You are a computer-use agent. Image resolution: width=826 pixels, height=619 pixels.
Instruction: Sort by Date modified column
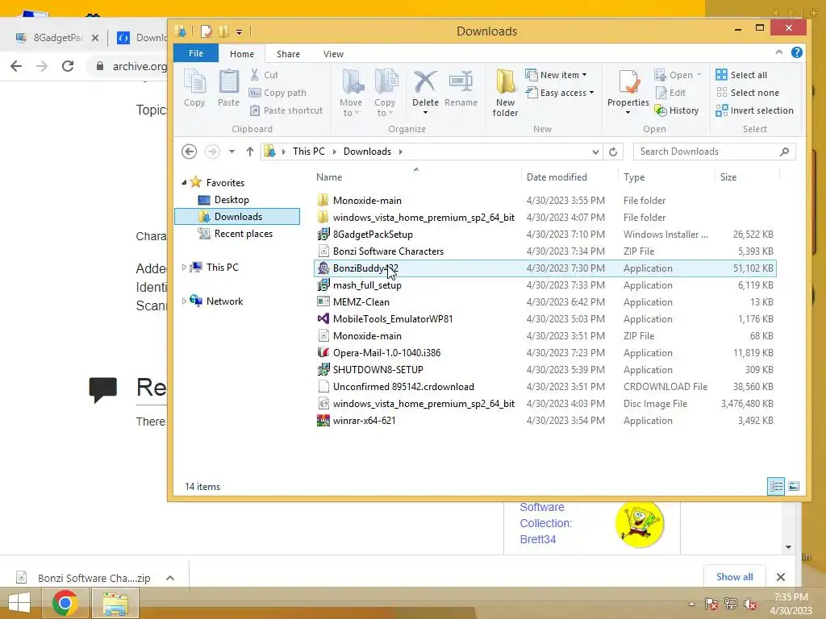coord(557,177)
